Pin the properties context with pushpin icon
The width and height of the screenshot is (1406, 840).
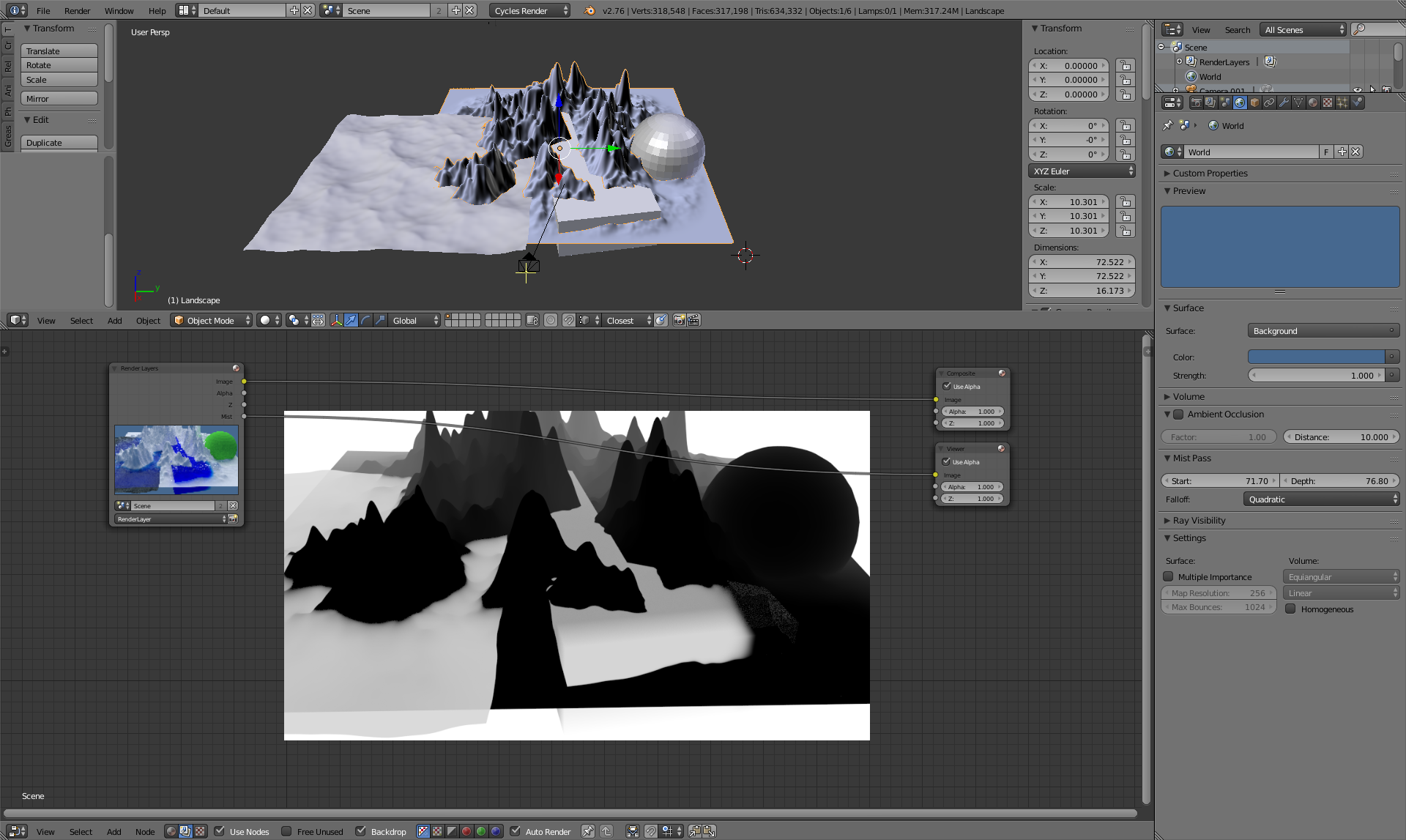(1168, 125)
